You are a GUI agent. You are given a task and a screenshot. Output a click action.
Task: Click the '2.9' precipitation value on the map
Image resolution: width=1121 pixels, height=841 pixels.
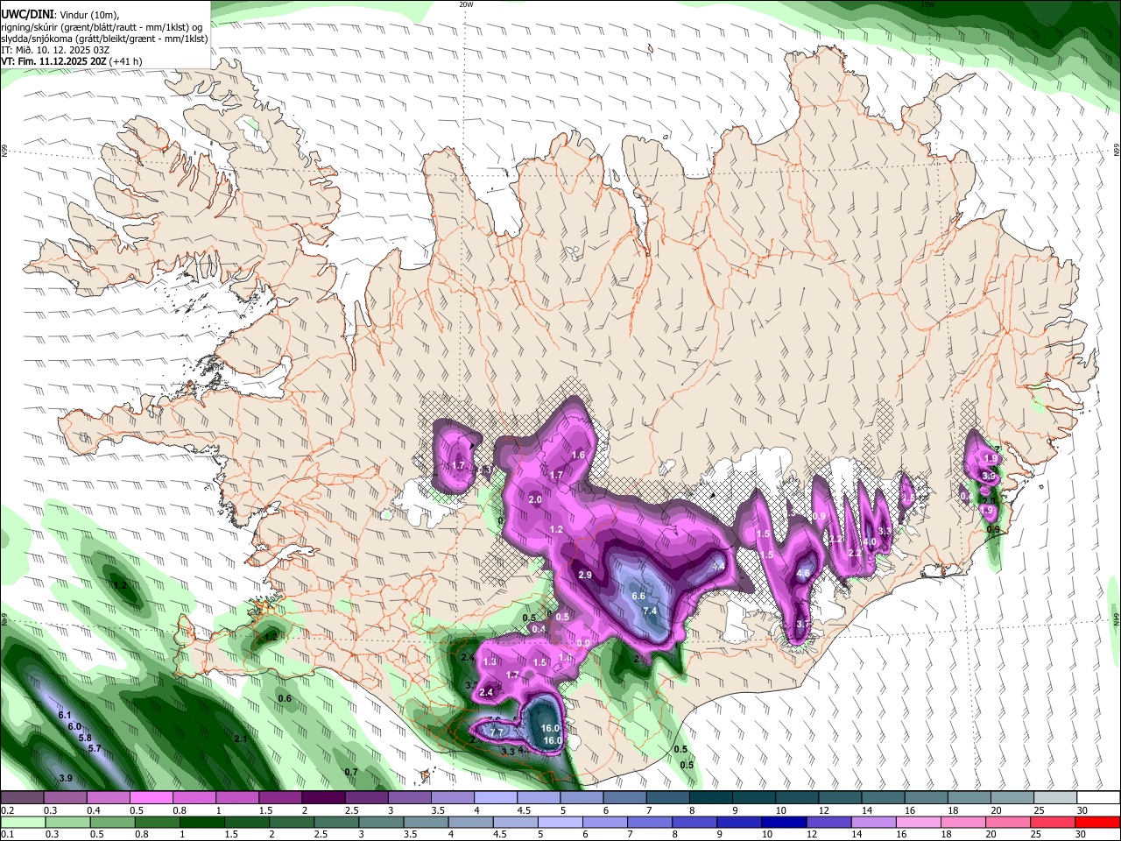coord(586,575)
